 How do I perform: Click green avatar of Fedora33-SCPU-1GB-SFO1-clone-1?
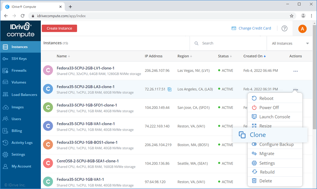48,107
